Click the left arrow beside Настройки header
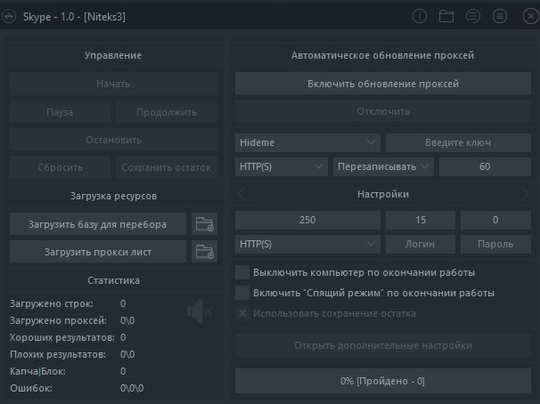Image resolution: width=540 pixels, height=404 pixels. [241, 194]
